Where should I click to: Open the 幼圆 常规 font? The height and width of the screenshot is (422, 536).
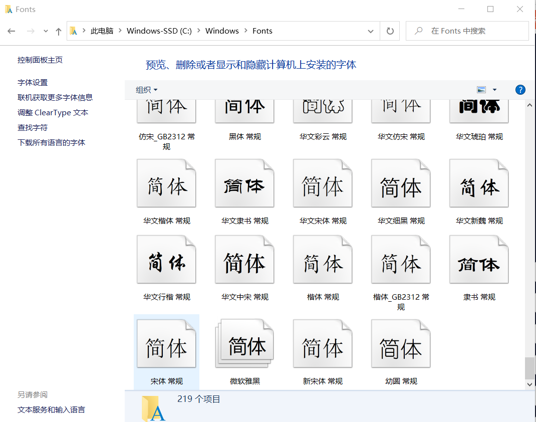pyautogui.click(x=400, y=343)
